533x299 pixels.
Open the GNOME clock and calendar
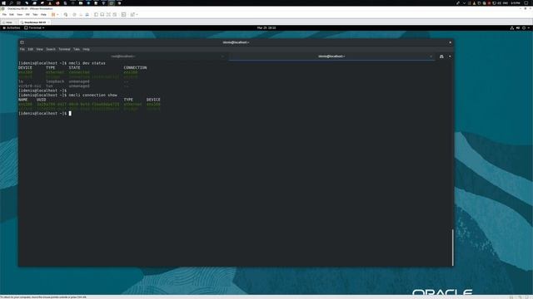point(266,27)
